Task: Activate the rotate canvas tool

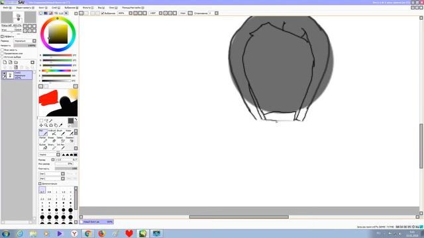Action: [x=51, y=125]
